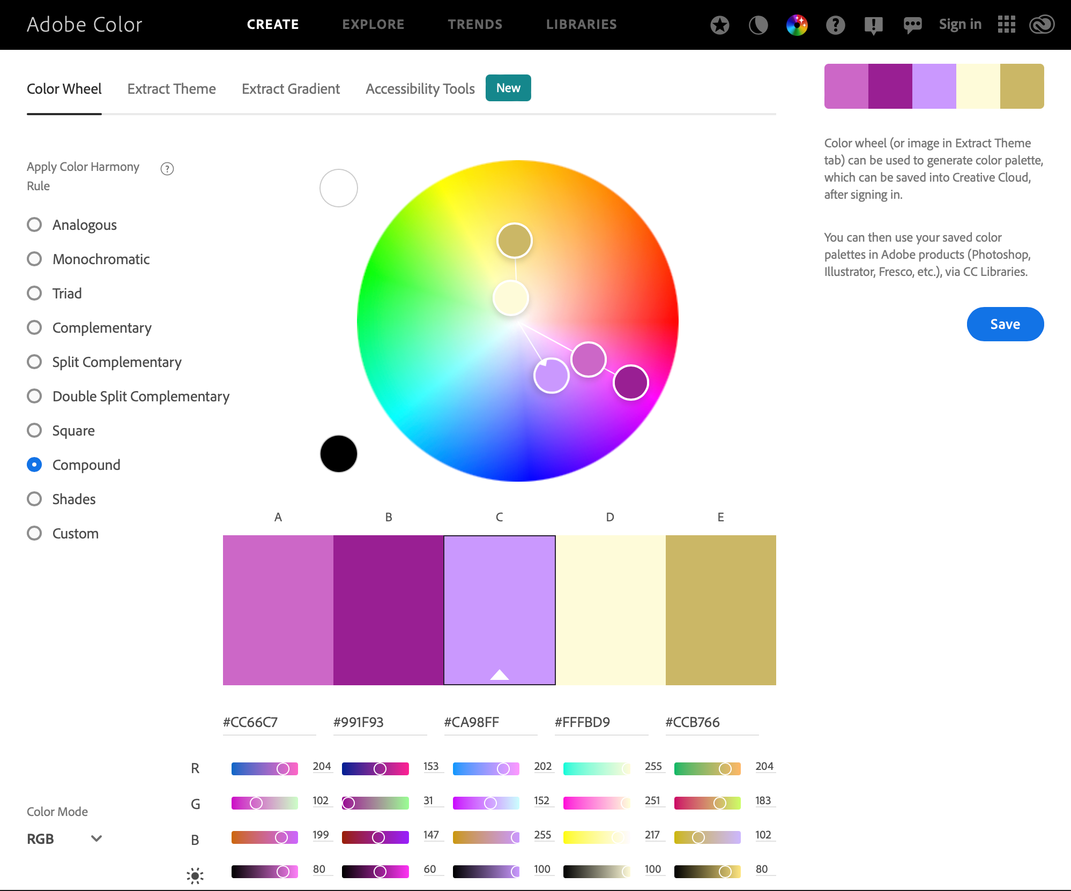Viewport: 1071px width, 891px height.
Task: Open the favorites star icon in header
Action: pos(719,25)
